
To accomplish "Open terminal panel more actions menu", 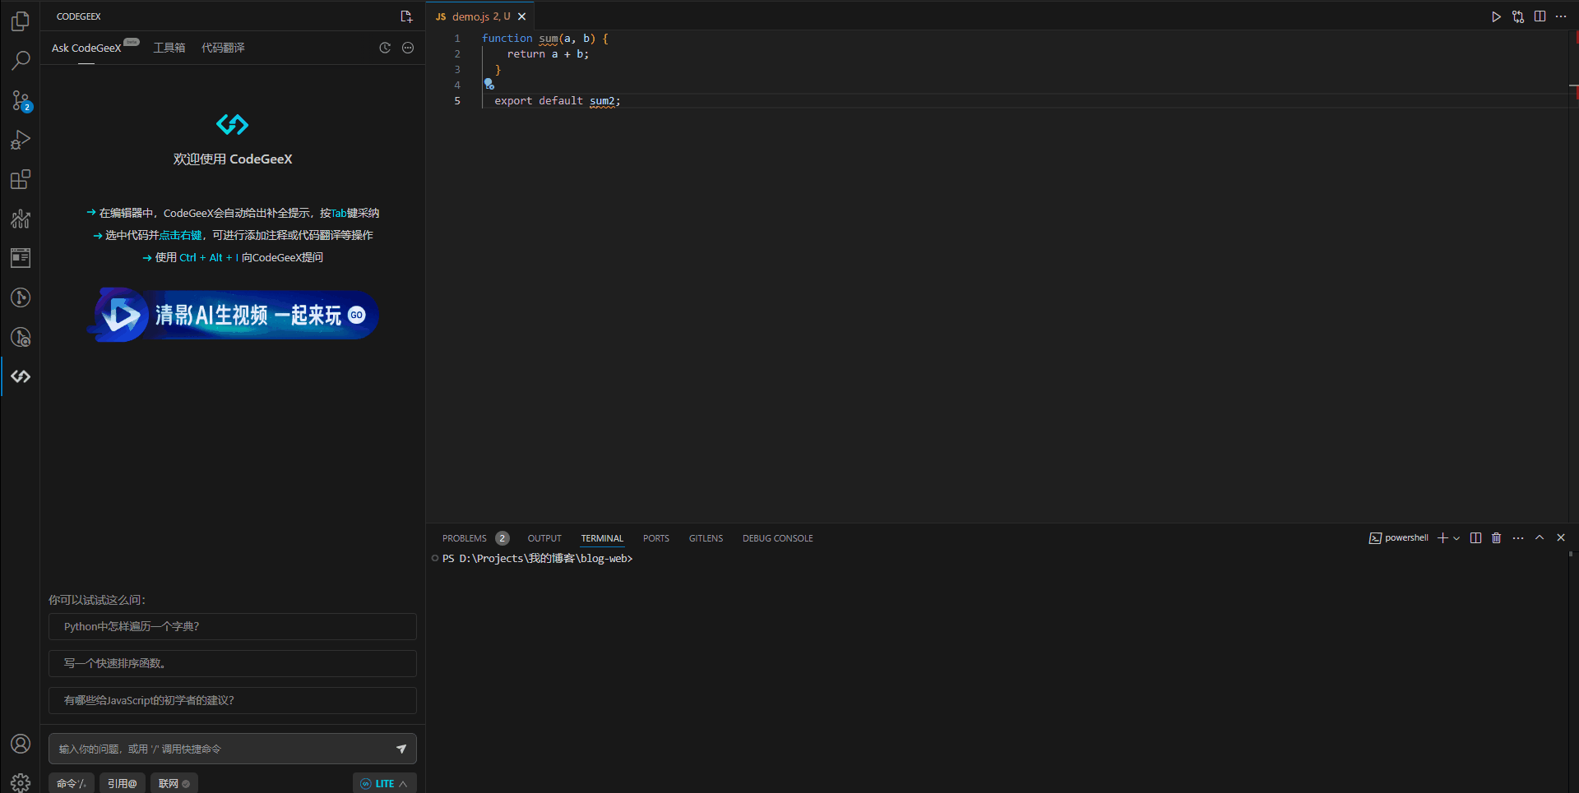I will pyautogui.click(x=1518, y=537).
